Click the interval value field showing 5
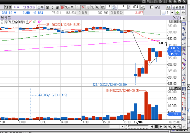This screenshot has width=190, height=133. pyautogui.click(x=109, y=7)
